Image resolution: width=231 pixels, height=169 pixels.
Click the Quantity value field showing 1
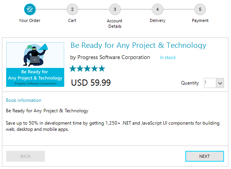click(x=210, y=83)
